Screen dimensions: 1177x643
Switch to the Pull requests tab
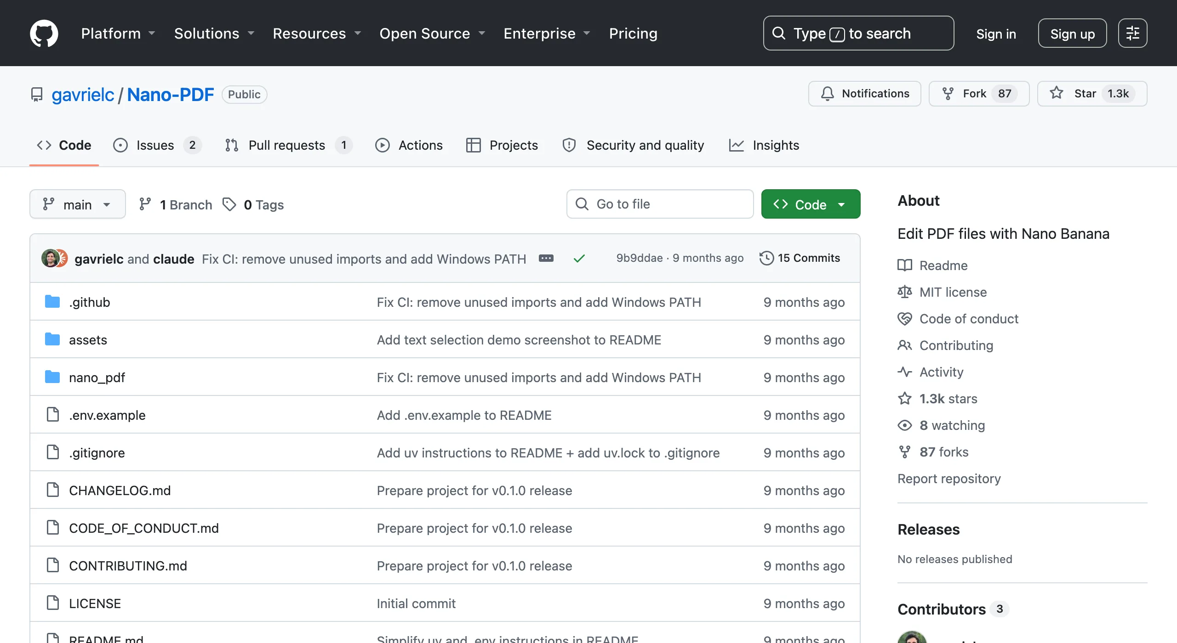289,146
